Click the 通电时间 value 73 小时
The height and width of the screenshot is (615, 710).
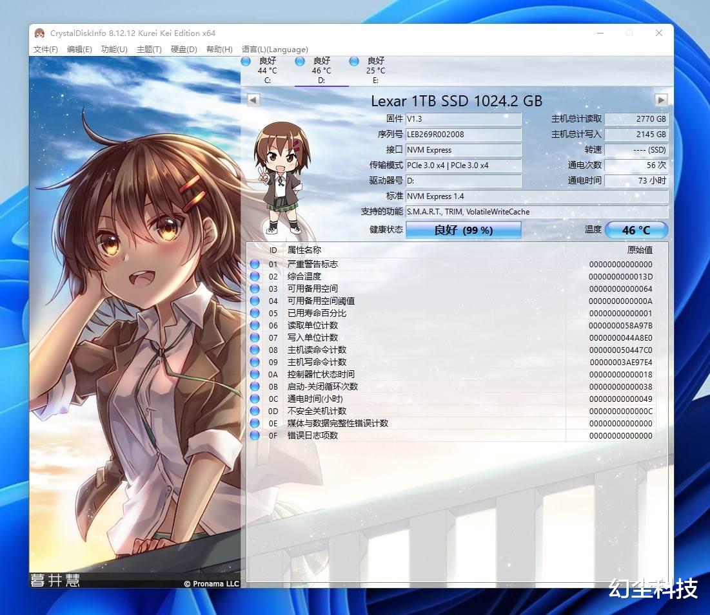tap(636, 180)
